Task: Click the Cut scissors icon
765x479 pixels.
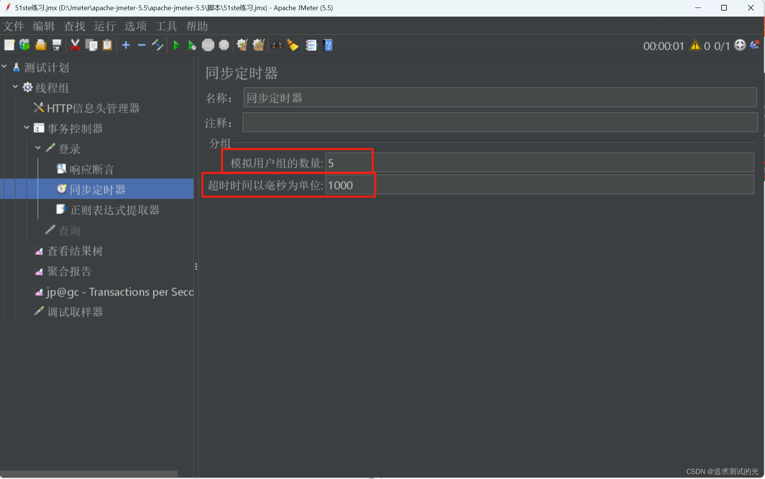Action: point(75,45)
